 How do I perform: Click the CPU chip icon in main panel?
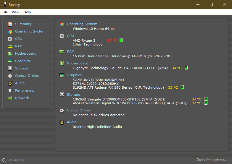tap(62, 36)
